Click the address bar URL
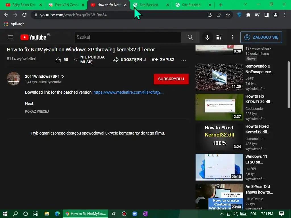Screen dimensions: 291x218 click(x=74, y=15)
